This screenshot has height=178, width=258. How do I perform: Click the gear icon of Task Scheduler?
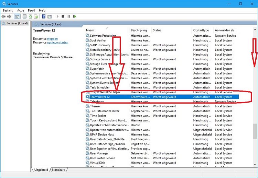click(x=87, y=87)
